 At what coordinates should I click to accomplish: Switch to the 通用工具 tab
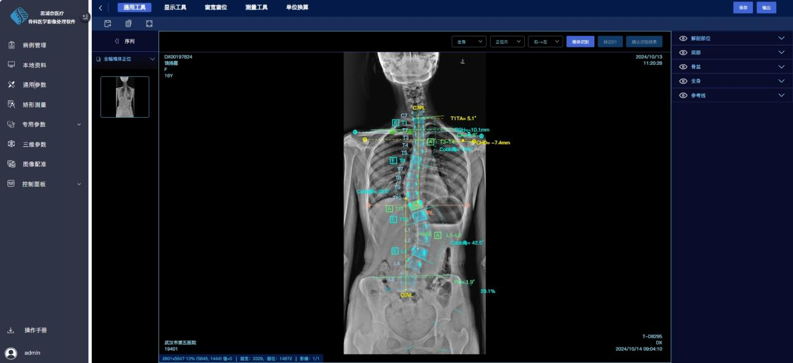click(x=134, y=7)
